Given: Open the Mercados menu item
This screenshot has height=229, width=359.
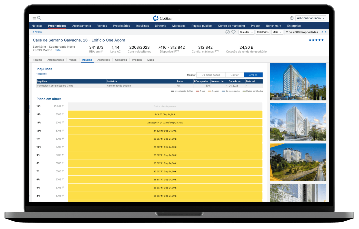Looking at the screenshot, I should [x=179, y=26].
